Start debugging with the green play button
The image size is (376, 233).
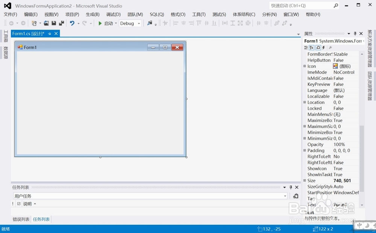100,23
